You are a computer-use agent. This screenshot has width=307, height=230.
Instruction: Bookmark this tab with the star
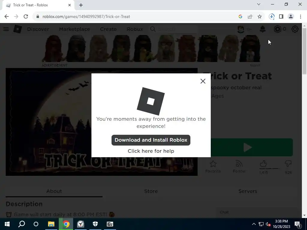[260, 17]
